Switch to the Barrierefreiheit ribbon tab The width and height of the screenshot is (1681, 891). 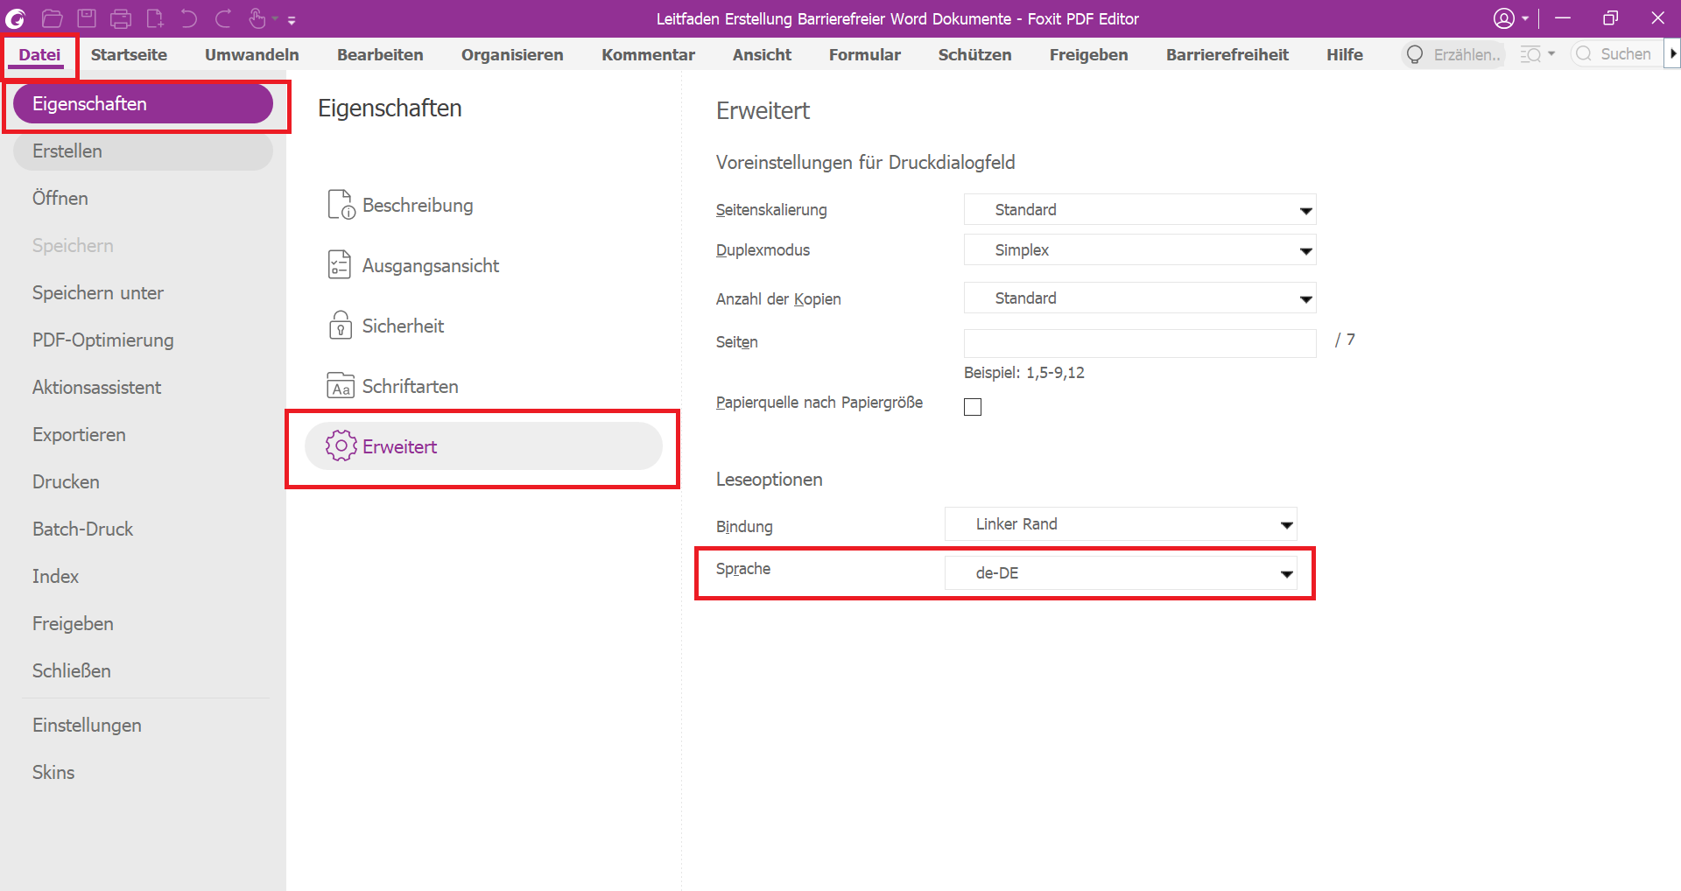[x=1227, y=54]
